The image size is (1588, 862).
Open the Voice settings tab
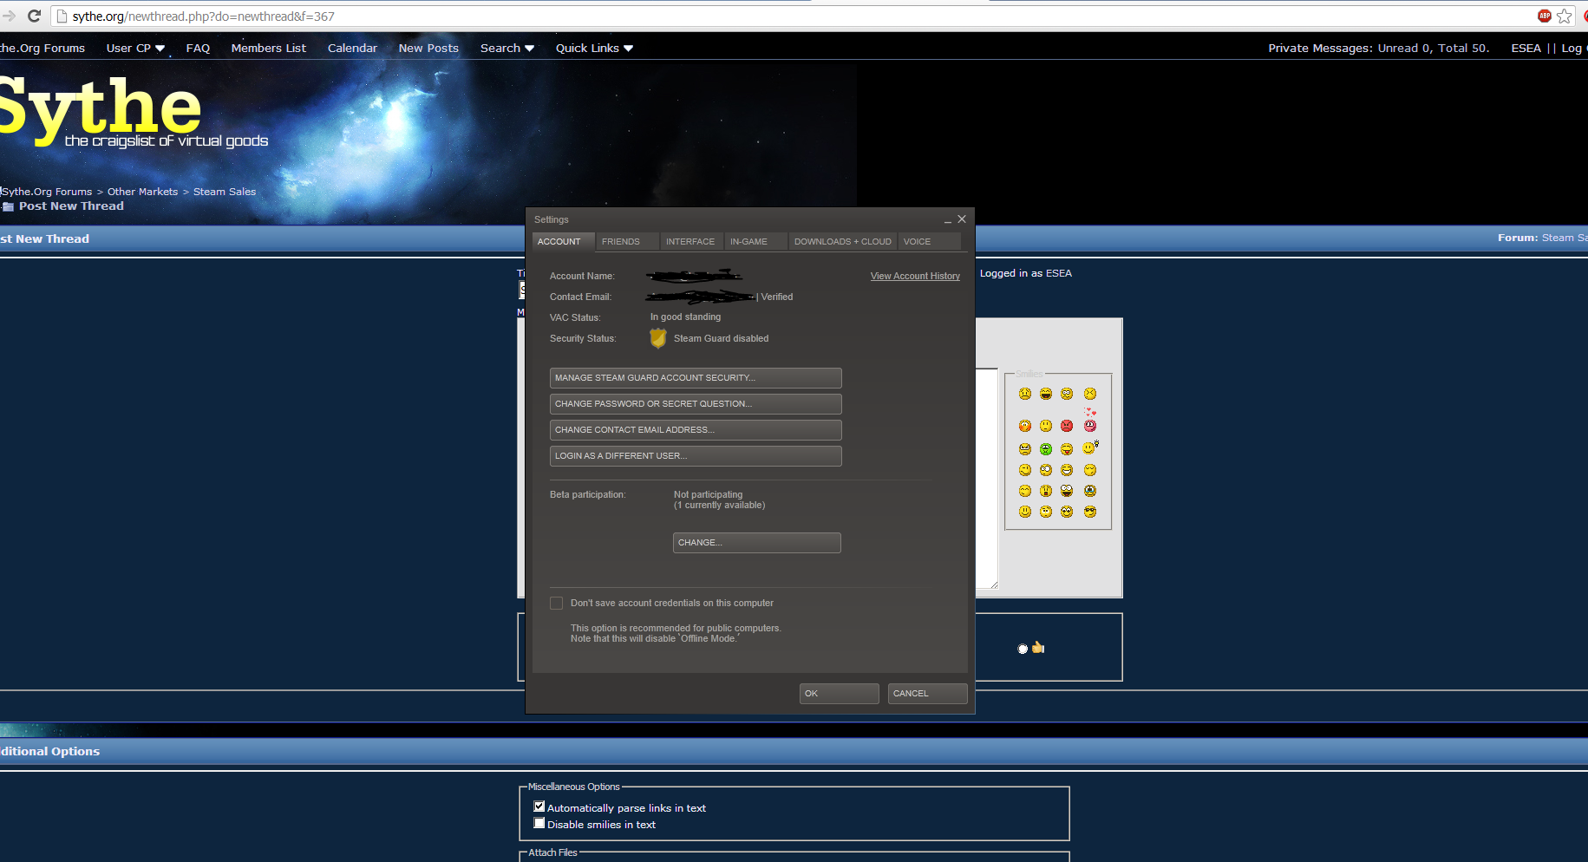coord(929,241)
